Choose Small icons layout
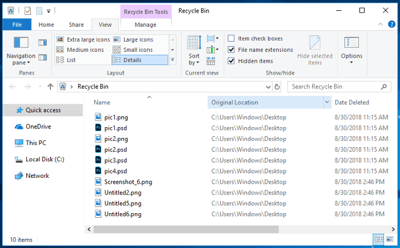400x248 pixels. [x=133, y=50]
